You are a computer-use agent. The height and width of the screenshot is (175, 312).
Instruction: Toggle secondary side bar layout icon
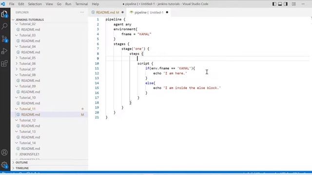tap(286, 4)
